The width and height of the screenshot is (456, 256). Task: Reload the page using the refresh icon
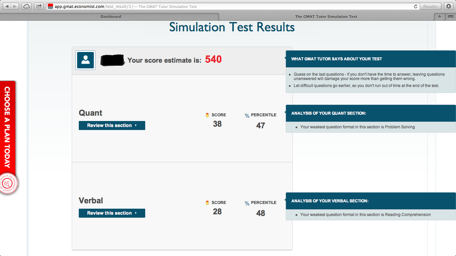415,6
